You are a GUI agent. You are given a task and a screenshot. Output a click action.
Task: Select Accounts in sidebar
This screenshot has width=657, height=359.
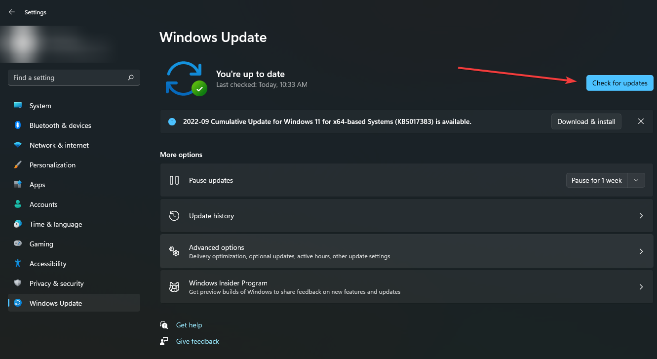pos(74,204)
